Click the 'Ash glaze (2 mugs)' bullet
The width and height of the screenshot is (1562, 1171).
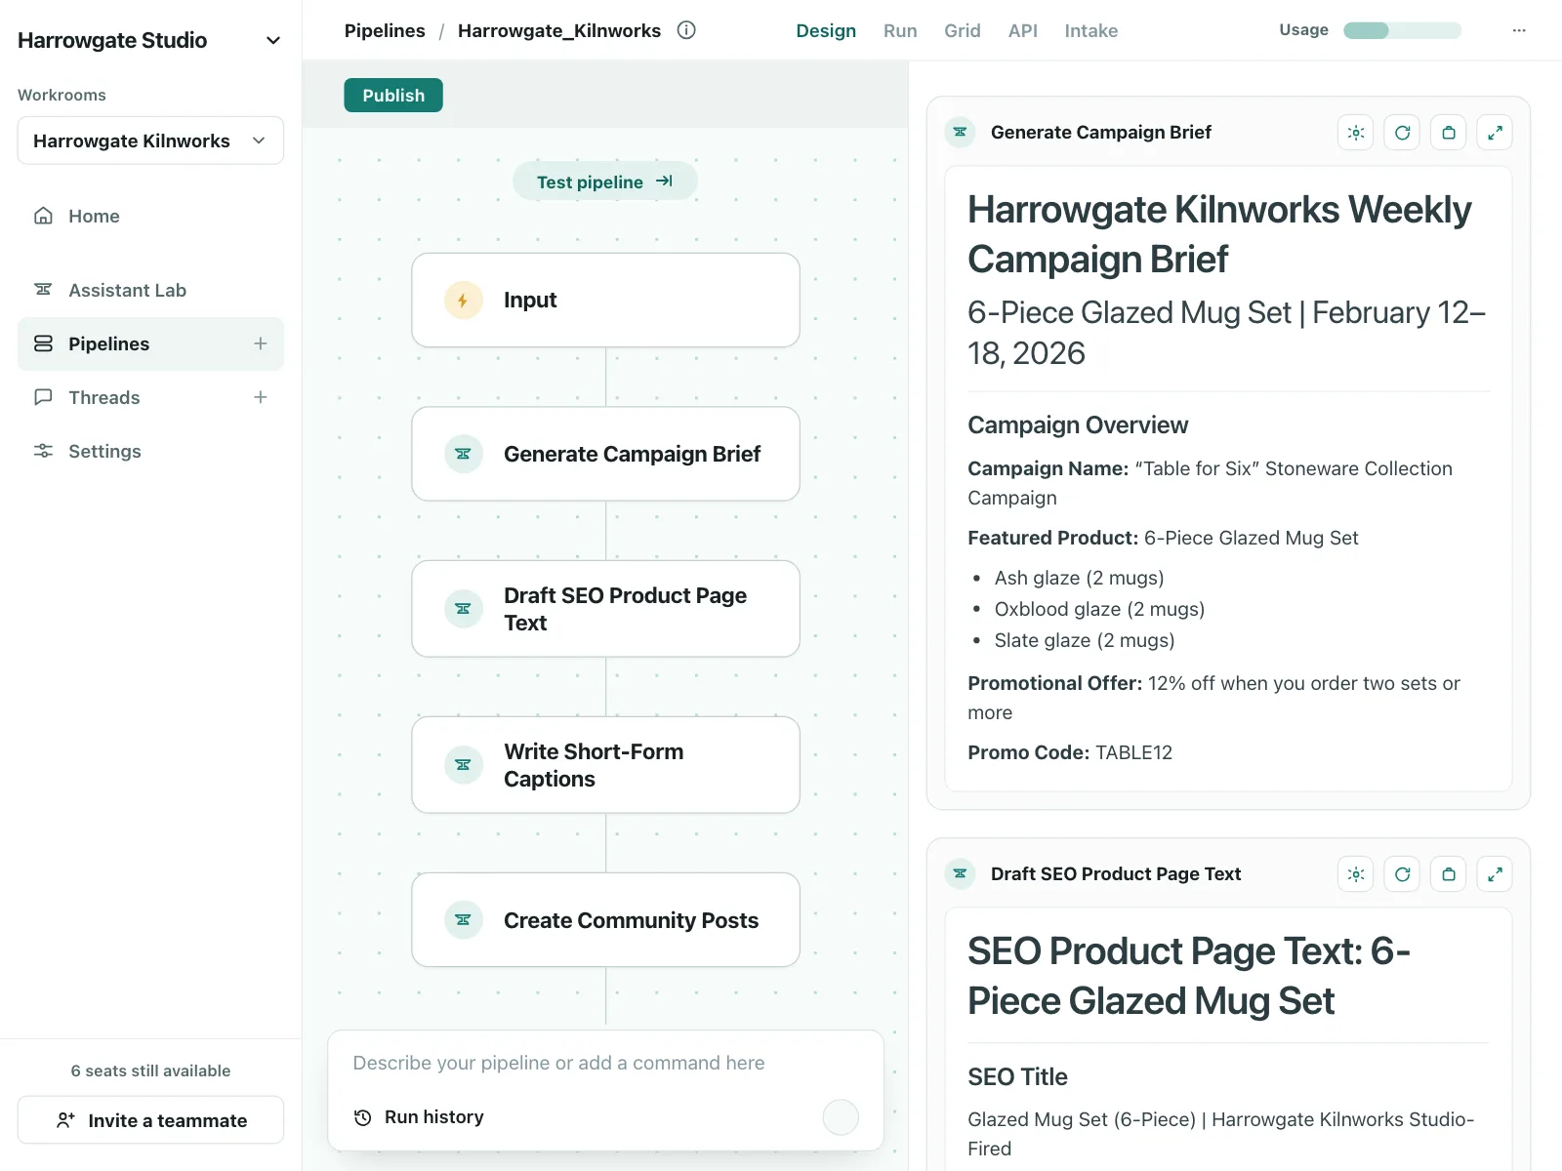(1079, 578)
